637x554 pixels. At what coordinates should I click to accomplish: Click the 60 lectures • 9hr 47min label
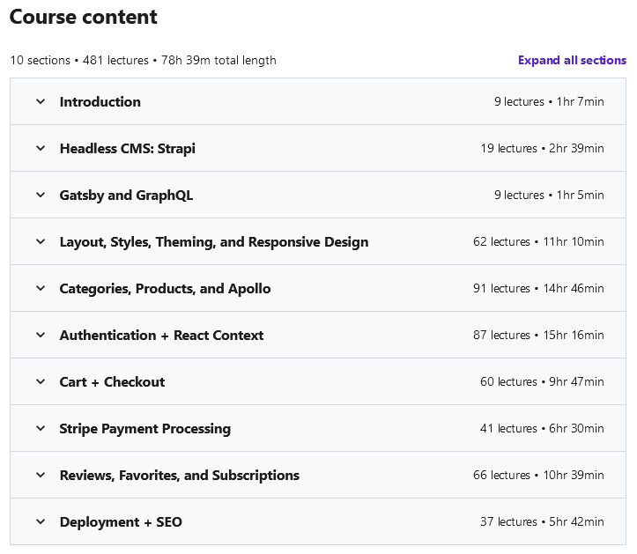pyautogui.click(x=542, y=381)
